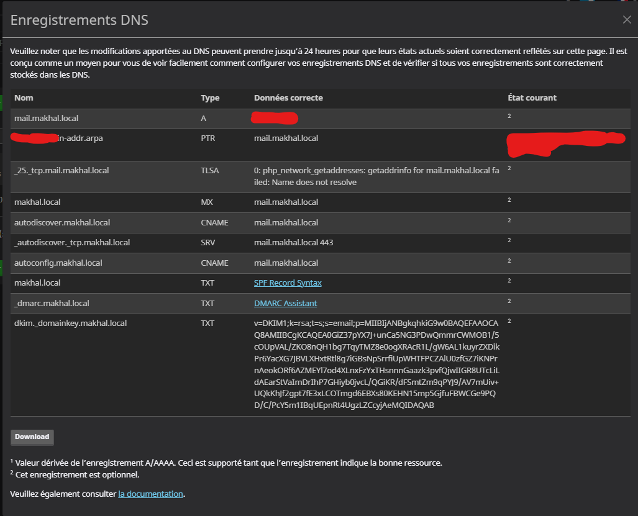Click dkim._domainkey.makhal.local name cell
This screenshot has height=516, width=638.
[x=70, y=324]
